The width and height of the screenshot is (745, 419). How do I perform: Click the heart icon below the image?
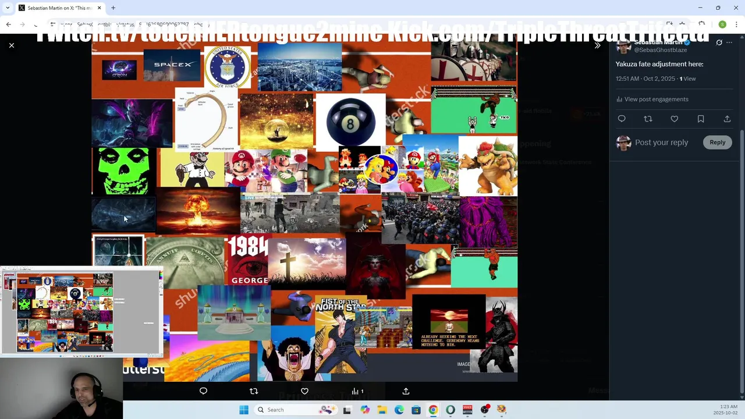304,391
